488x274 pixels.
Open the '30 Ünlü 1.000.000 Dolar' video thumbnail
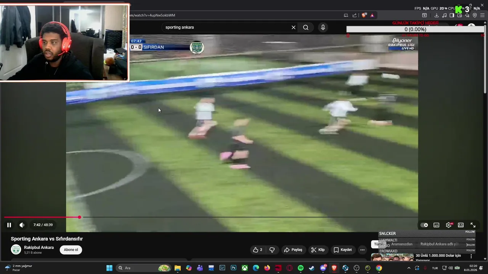(x=392, y=257)
